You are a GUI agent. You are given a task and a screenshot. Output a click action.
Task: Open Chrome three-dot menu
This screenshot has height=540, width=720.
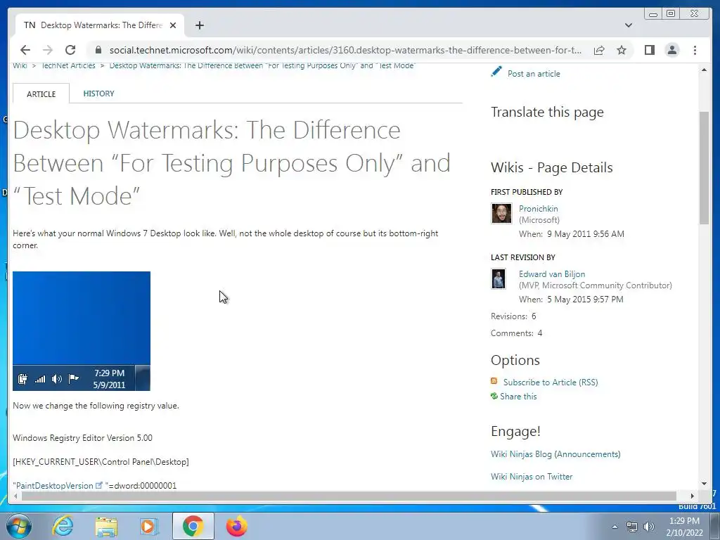[695, 50]
